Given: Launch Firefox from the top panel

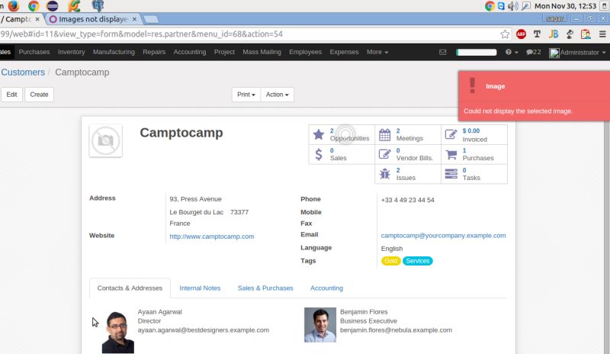Looking at the screenshot, I should coord(14,6).
